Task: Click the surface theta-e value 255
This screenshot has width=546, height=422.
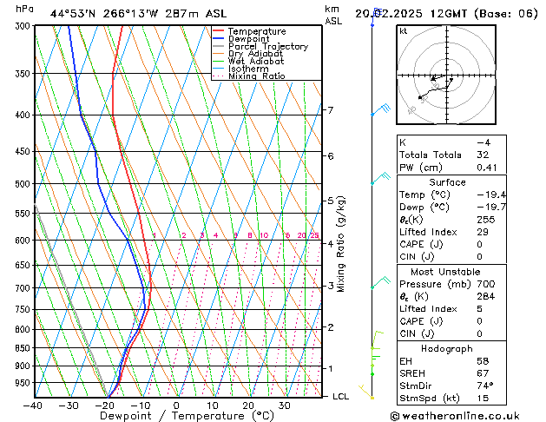Action: [x=486, y=220]
